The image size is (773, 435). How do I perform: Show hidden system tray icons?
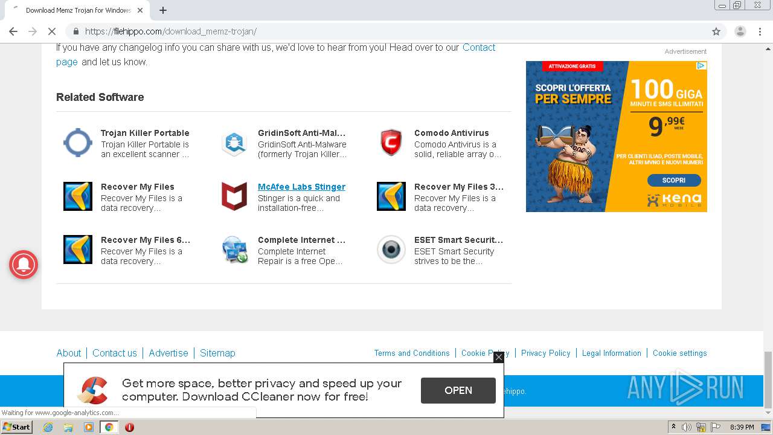click(x=673, y=427)
